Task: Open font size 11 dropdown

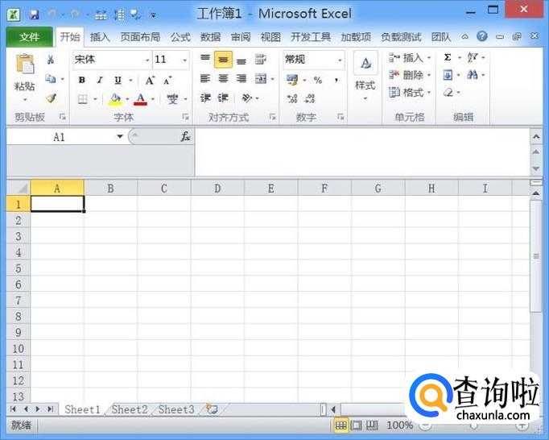Action: (x=185, y=60)
